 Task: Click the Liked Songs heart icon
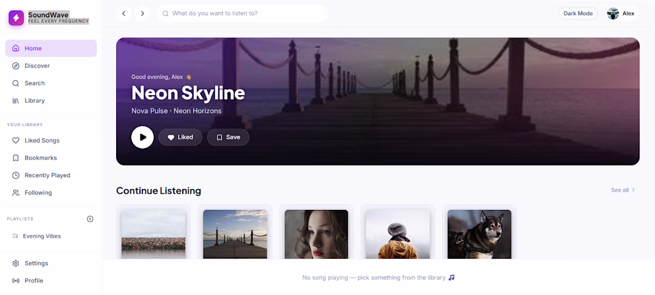click(16, 140)
